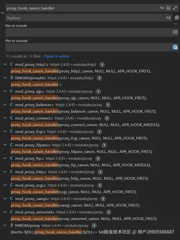Collapse NWGNUproxyht2 result group
The width and height of the screenshot is (180, 240).
(5, 78)
